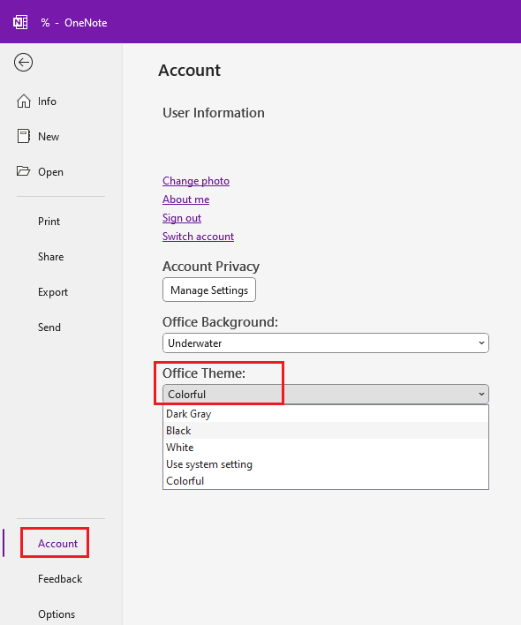Choose Black theme option
Screen dimensions: 521x625
[326, 431]
